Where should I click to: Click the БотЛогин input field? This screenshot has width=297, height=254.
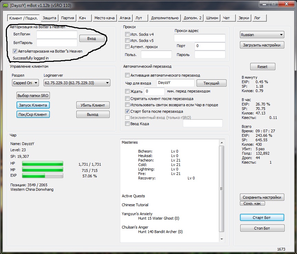(57, 35)
